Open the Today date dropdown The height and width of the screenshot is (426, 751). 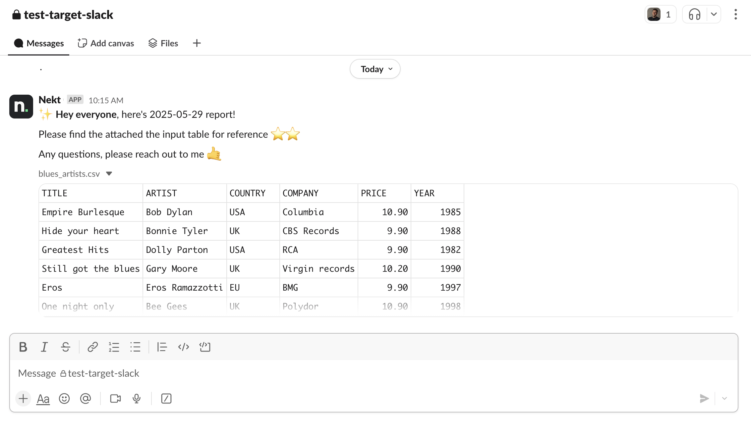(375, 69)
